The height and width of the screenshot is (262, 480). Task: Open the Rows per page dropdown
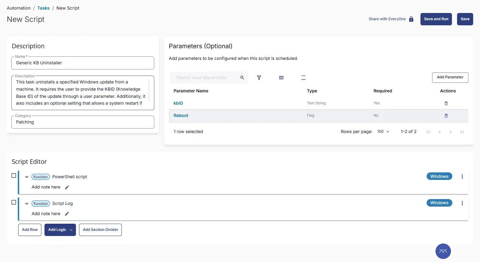click(x=383, y=132)
